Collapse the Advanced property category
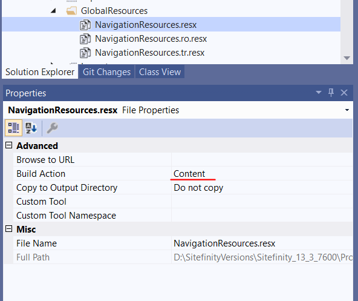358x301 pixels. coord(8,145)
